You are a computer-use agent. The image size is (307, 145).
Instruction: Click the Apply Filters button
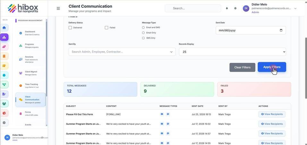pos(272,67)
